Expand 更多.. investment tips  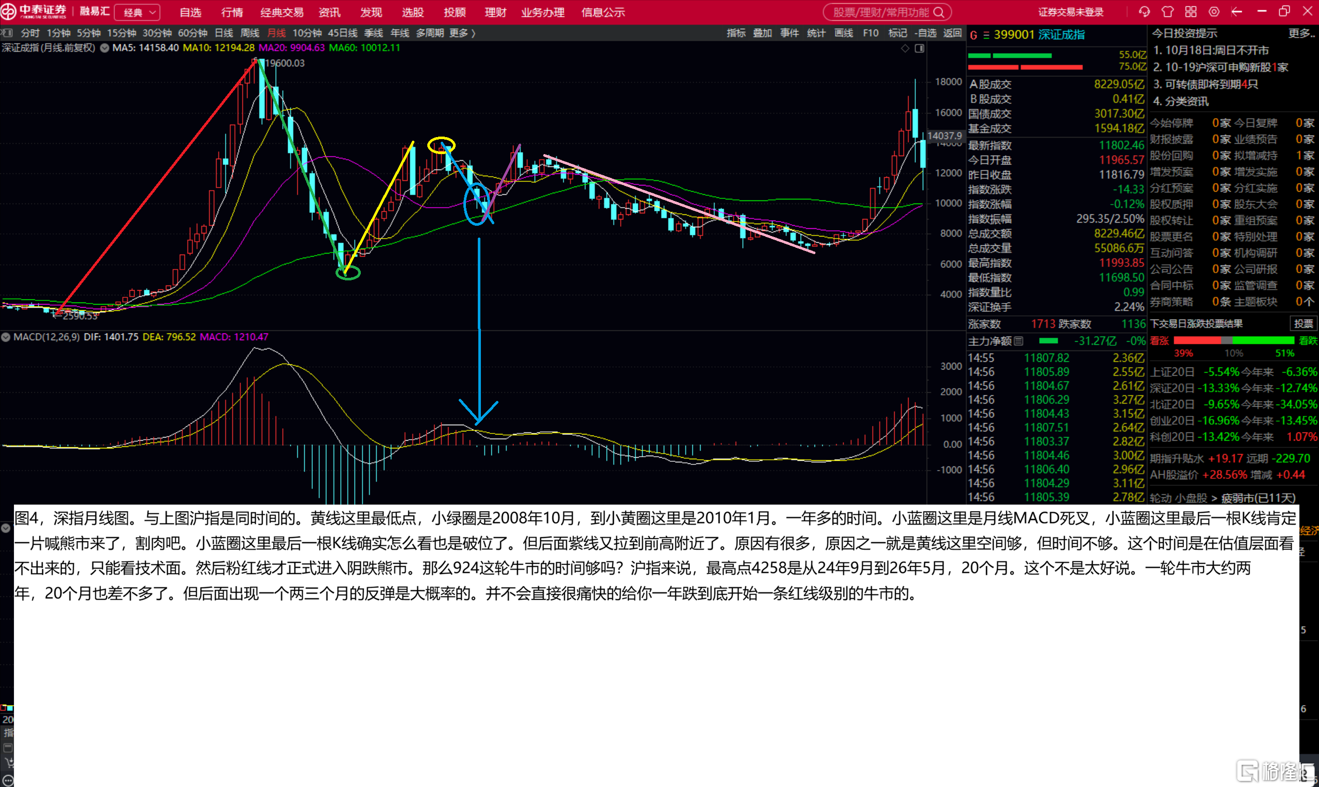click(1302, 34)
